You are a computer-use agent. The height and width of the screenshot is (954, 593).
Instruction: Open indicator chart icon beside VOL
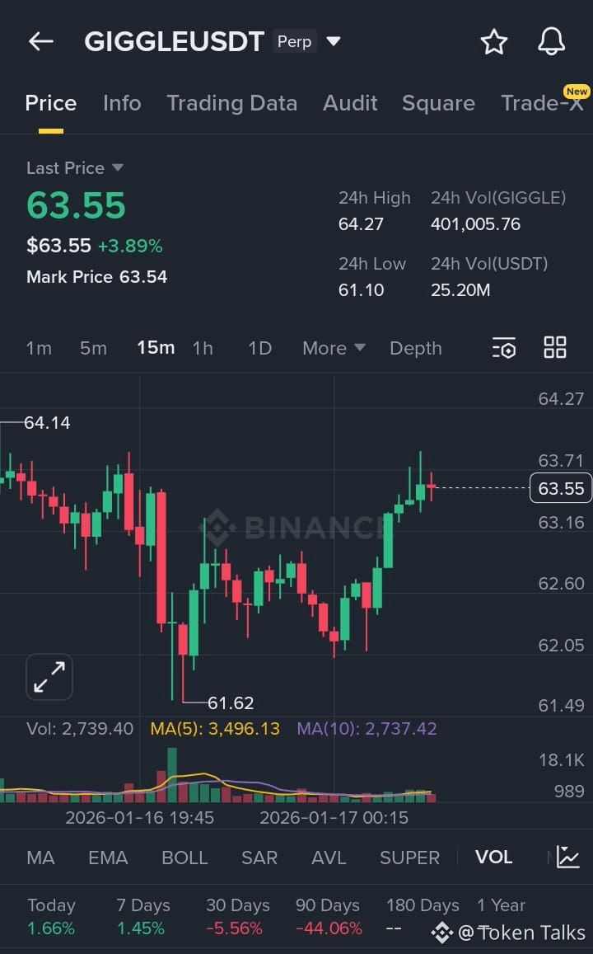pyautogui.click(x=567, y=857)
